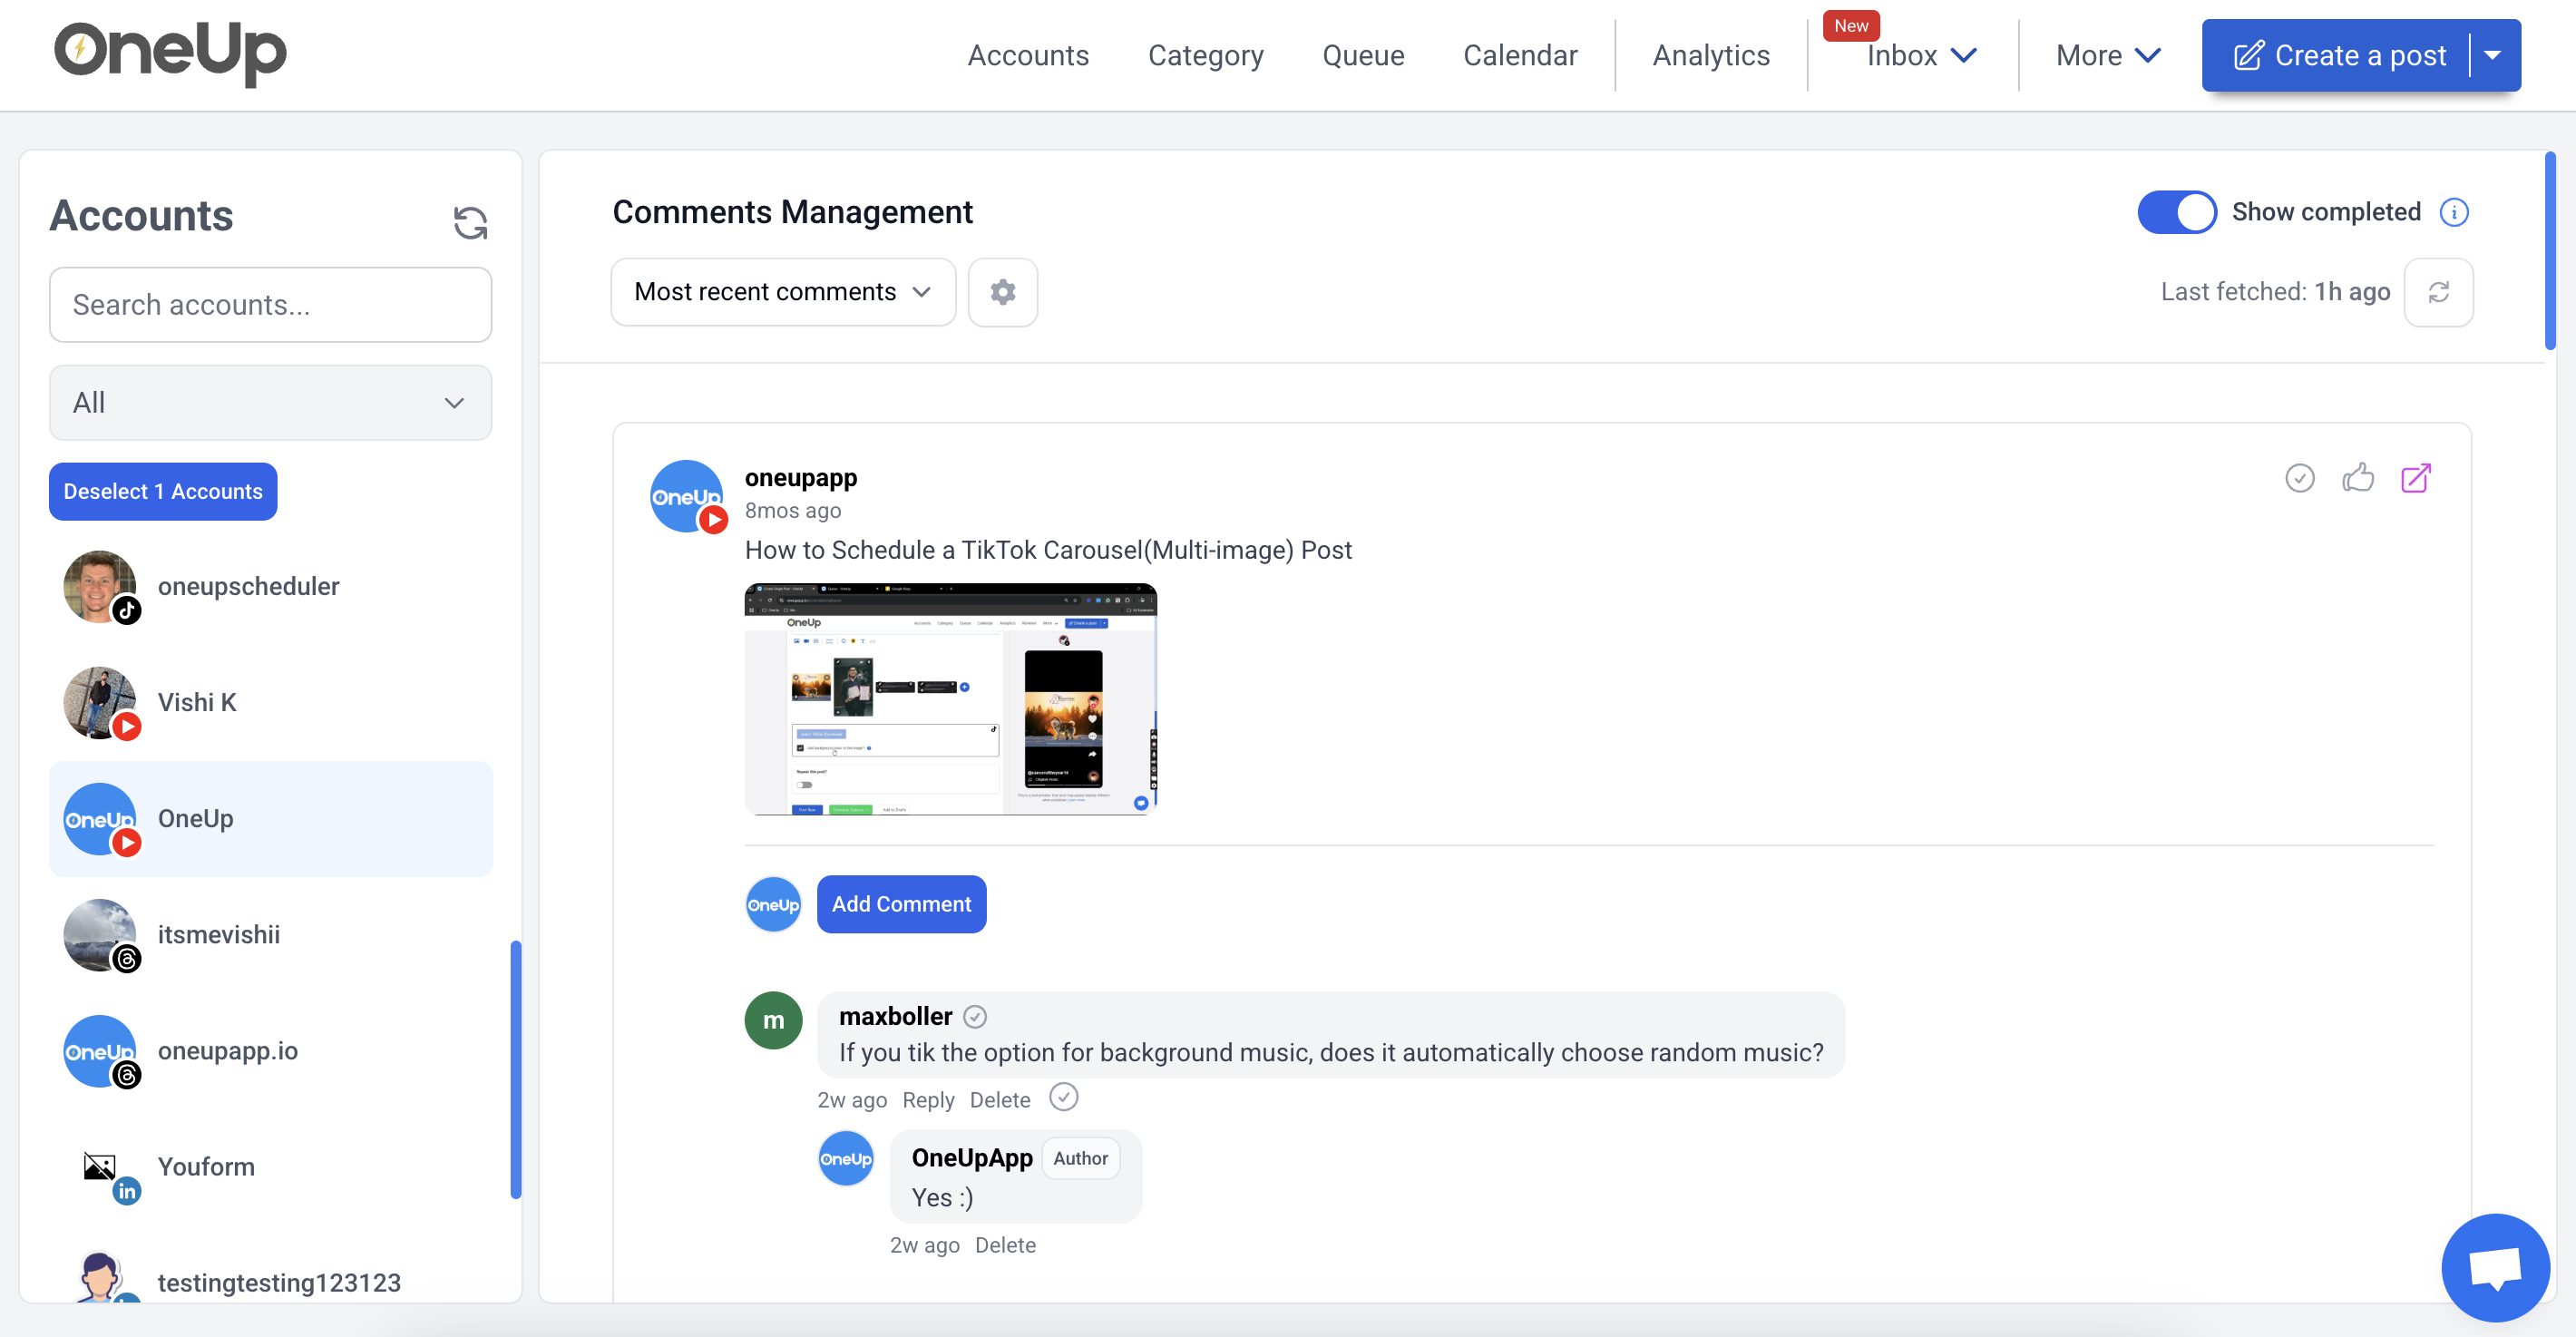Select the itsmevishii account
The height and width of the screenshot is (1337, 2576).
pyautogui.click(x=219, y=935)
